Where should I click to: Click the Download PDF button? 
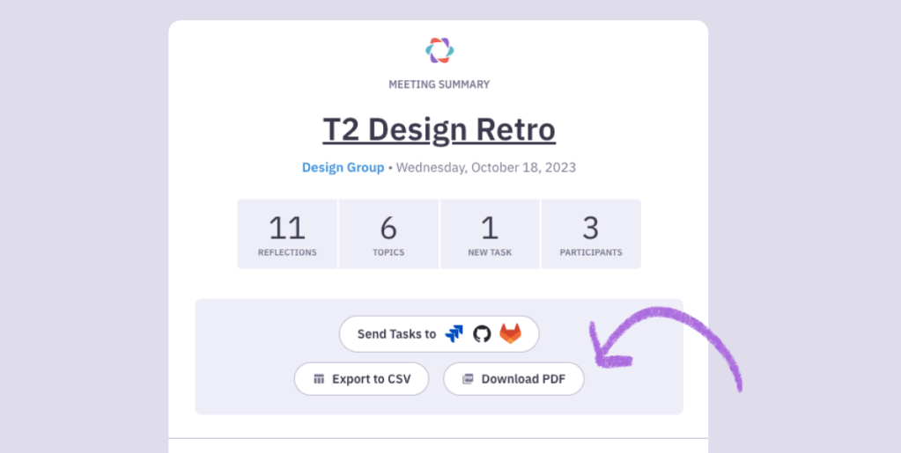click(x=513, y=379)
